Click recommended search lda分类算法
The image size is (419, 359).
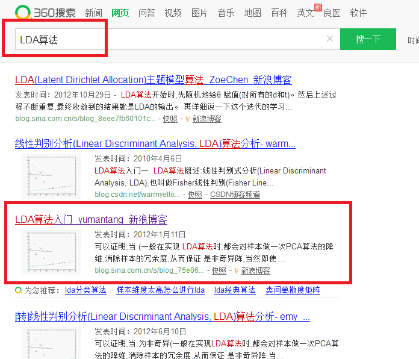point(85,290)
